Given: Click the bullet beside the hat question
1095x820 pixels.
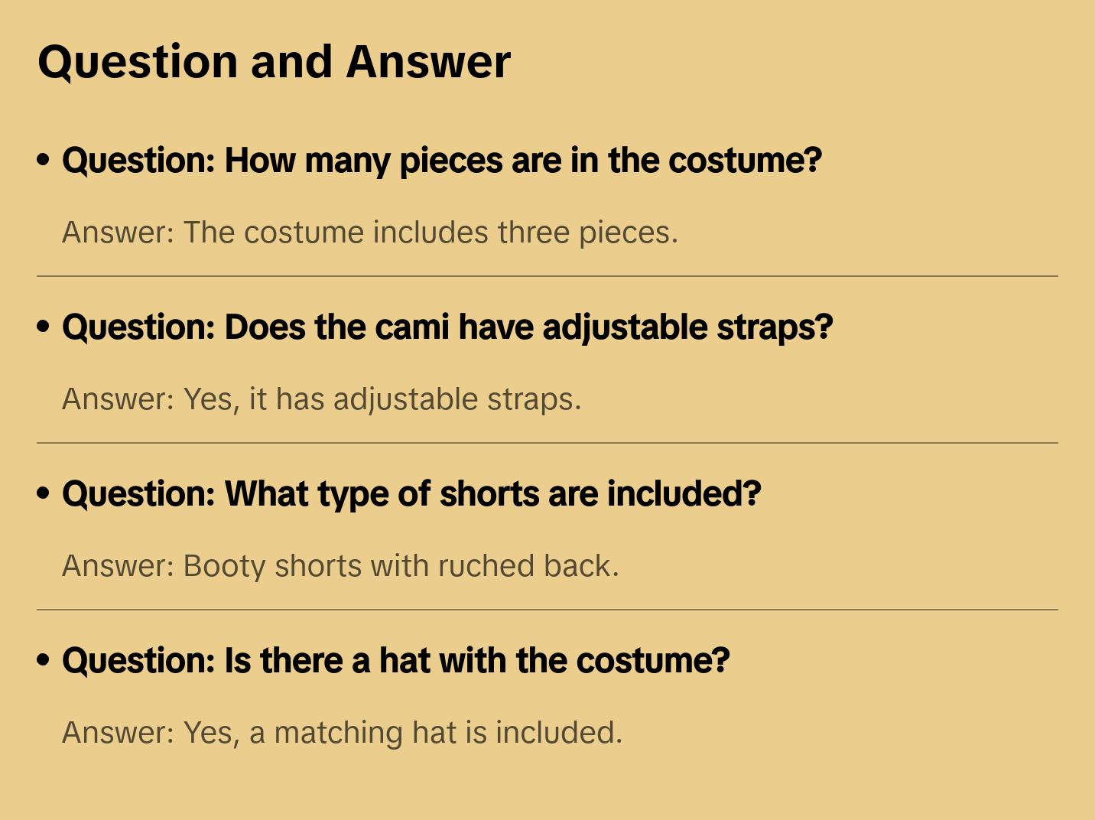Looking at the screenshot, I should click(44, 660).
